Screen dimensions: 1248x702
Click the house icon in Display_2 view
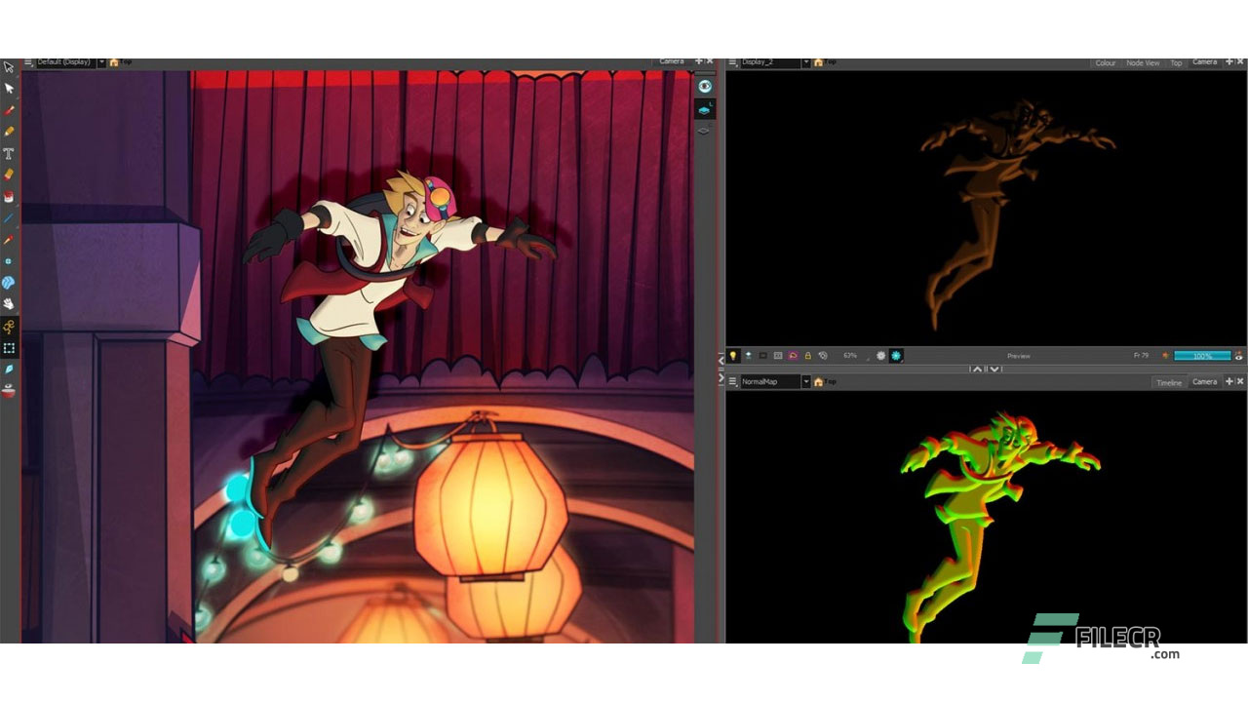[818, 62]
